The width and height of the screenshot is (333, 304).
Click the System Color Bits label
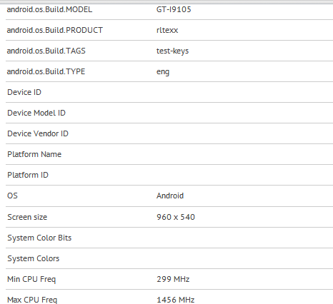39,238
